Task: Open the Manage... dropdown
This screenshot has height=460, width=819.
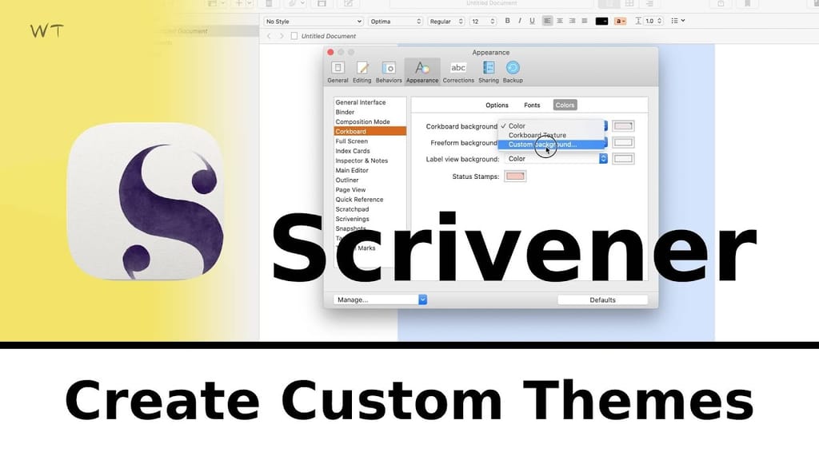Action: click(380, 300)
